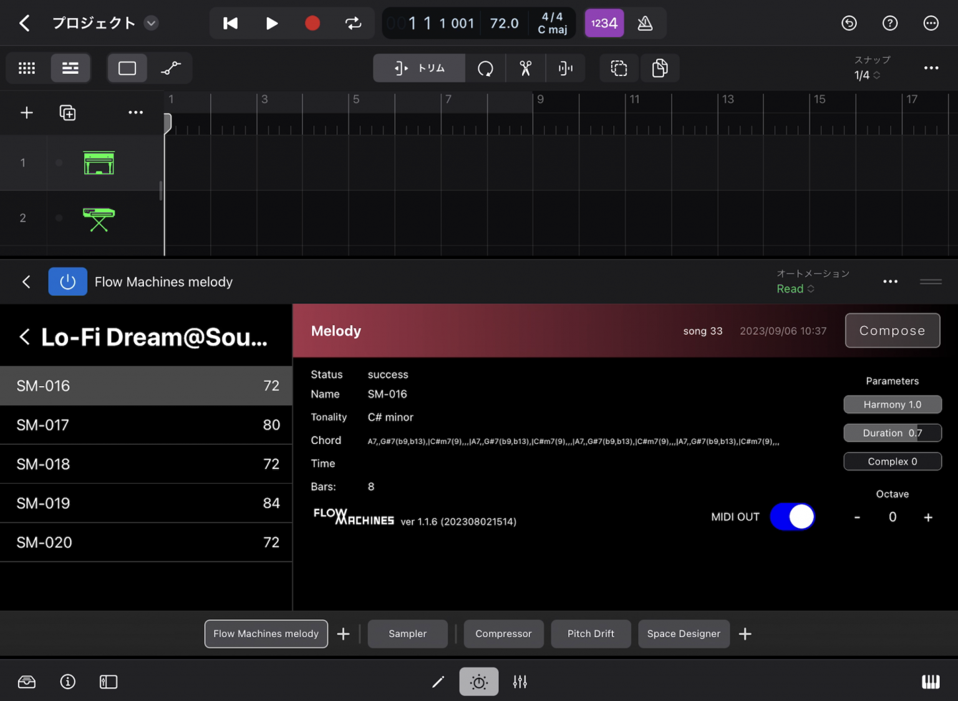Increase octave with the plus button
The image size is (958, 701).
coord(927,518)
